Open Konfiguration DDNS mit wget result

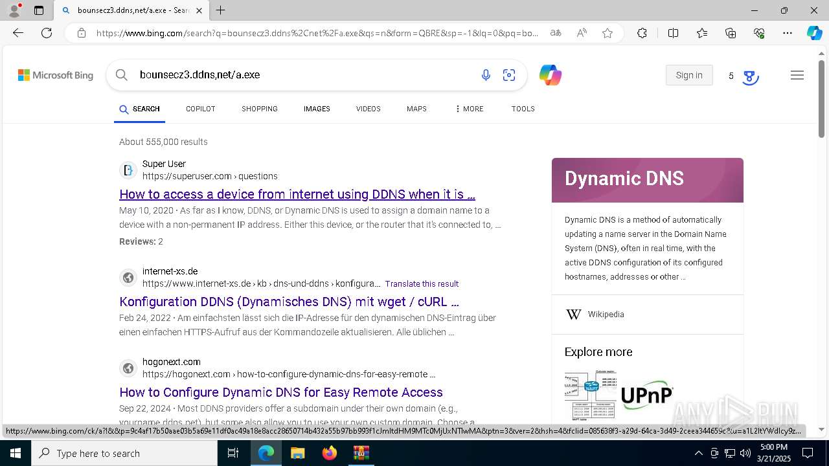click(x=289, y=302)
